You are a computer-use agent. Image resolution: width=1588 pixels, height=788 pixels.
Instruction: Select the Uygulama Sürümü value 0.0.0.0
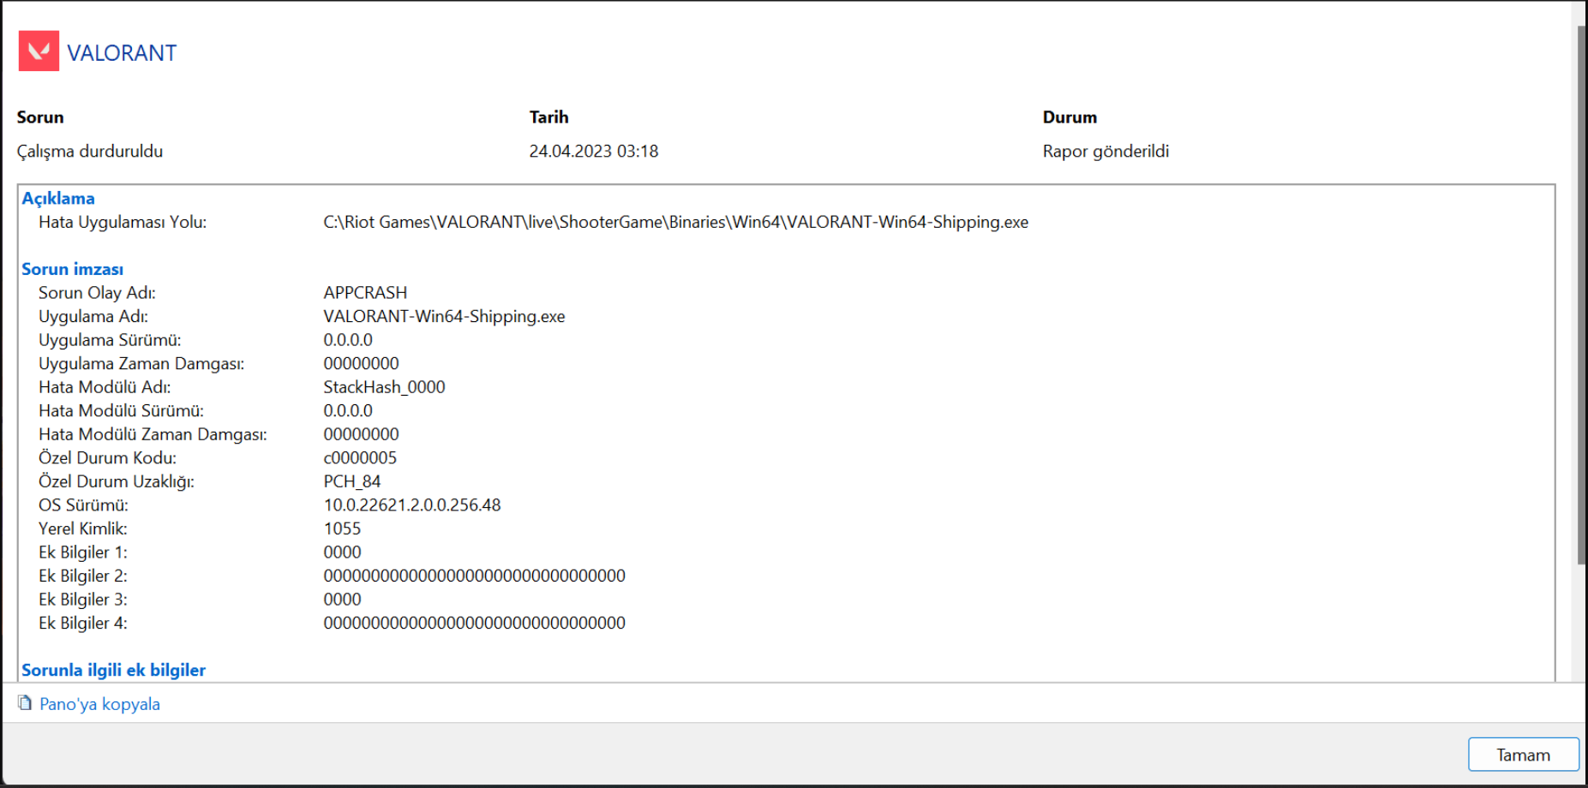tap(348, 340)
